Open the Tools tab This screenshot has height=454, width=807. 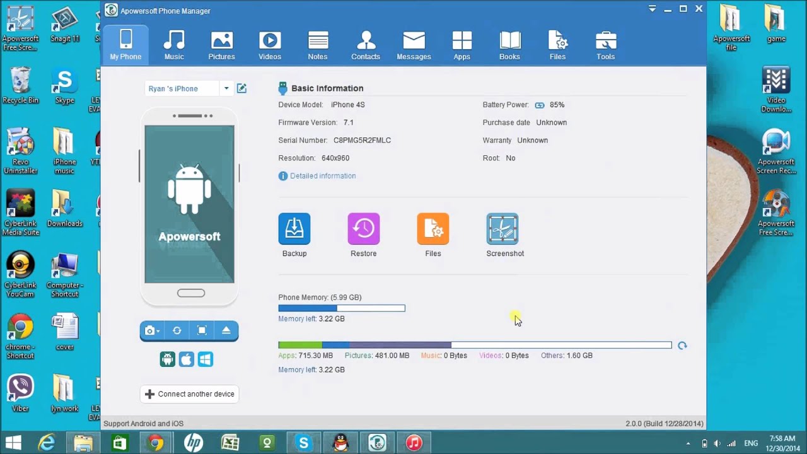pyautogui.click(x=605, y=45)
